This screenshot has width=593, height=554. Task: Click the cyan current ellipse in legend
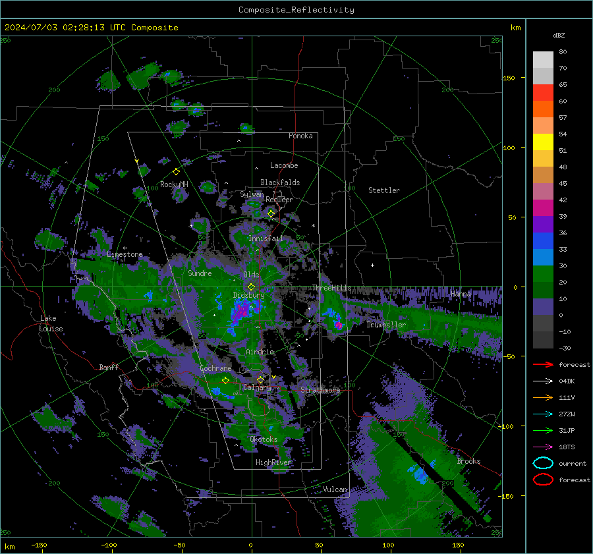coord(543,463)
